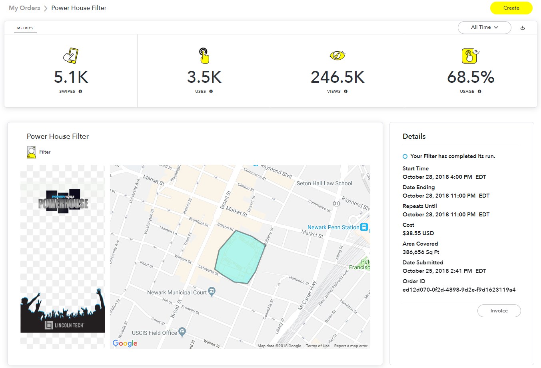Click the Map data ©2018 Google text
This screenshot has height=368, width=541.
(279, 346)
